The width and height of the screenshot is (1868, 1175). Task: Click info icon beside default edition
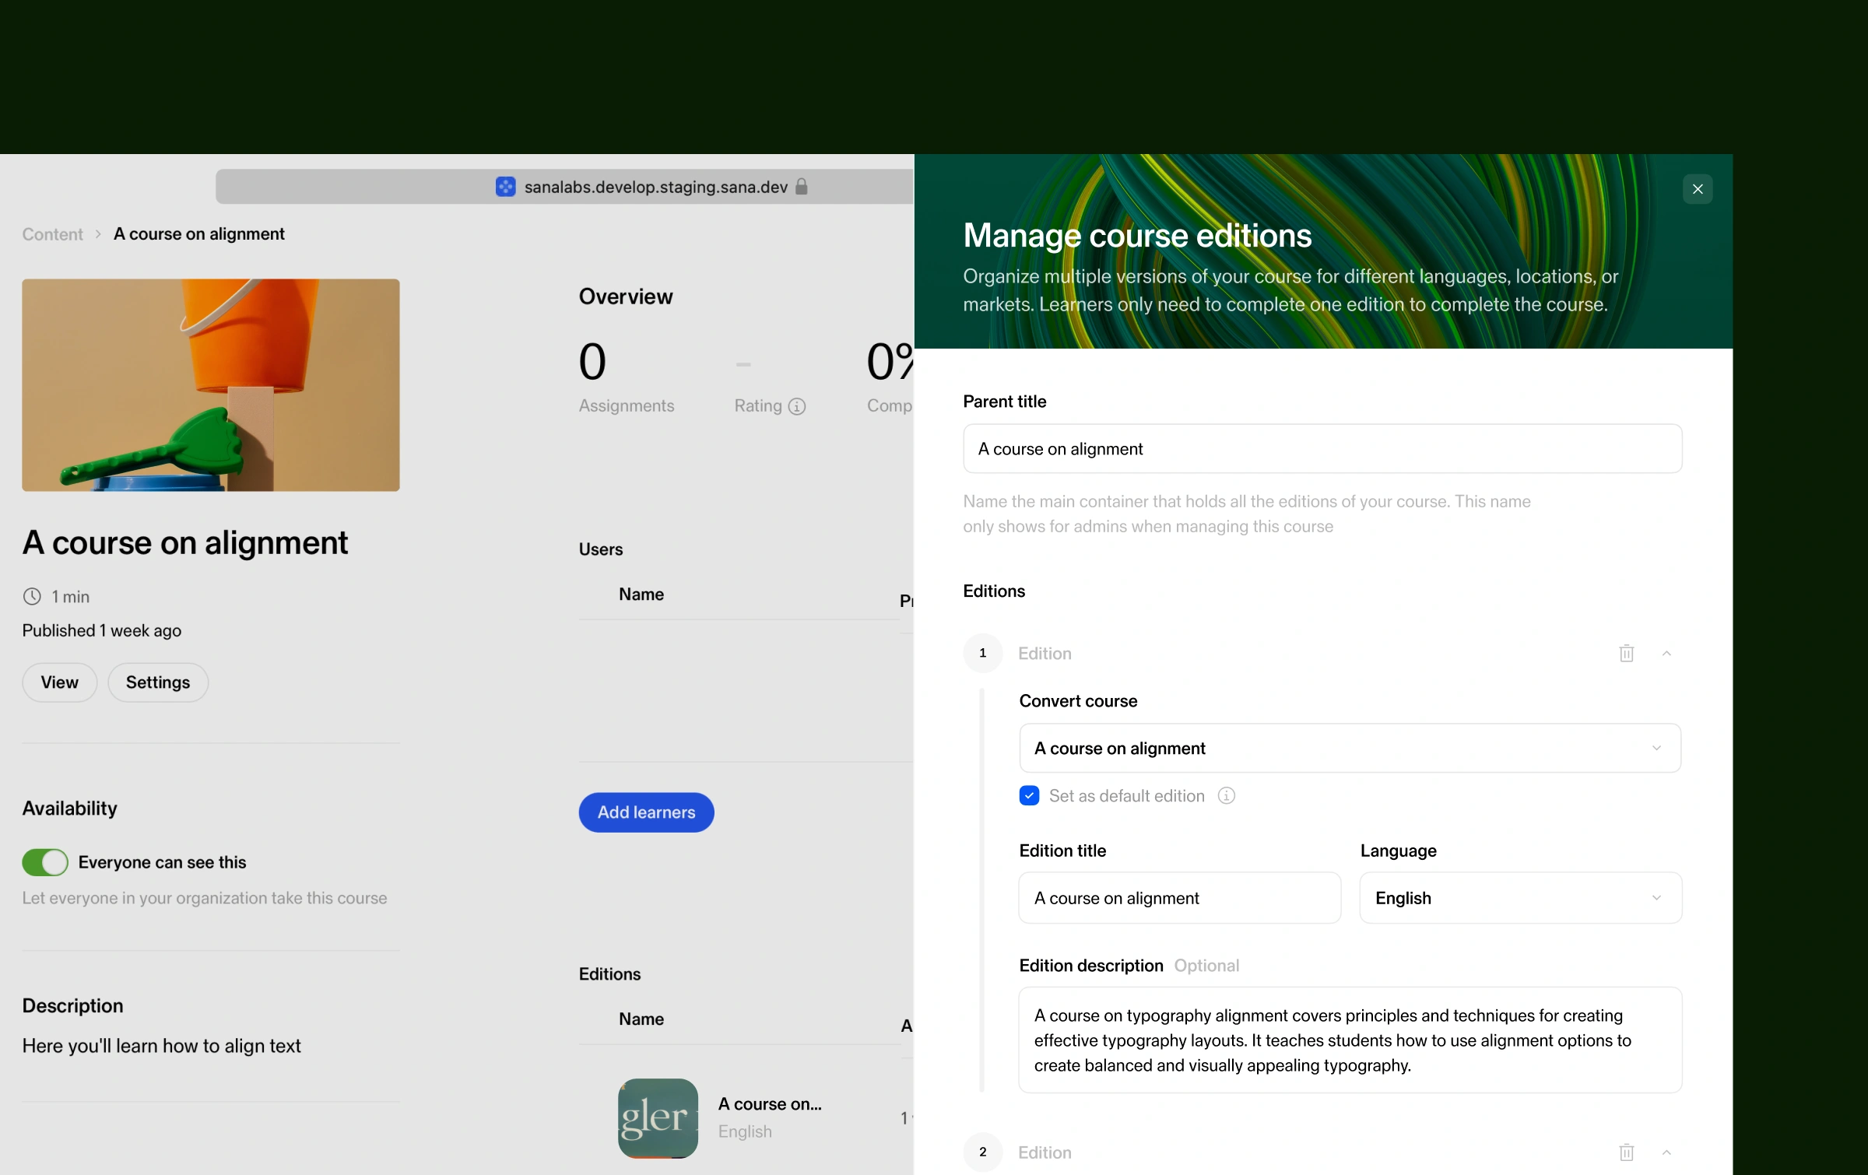1226,796
